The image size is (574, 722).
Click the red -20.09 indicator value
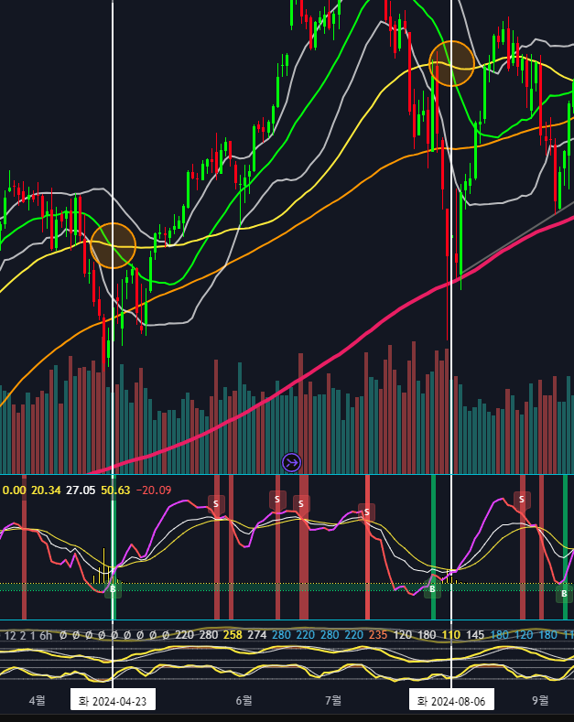point(153,490)
